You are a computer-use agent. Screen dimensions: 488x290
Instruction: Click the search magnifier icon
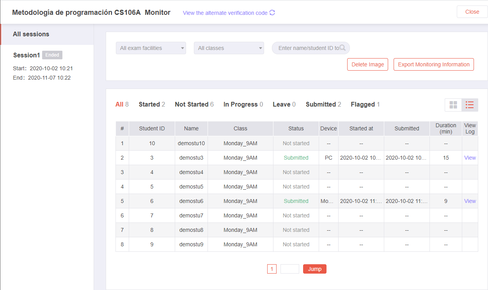[x=342, y=48]
